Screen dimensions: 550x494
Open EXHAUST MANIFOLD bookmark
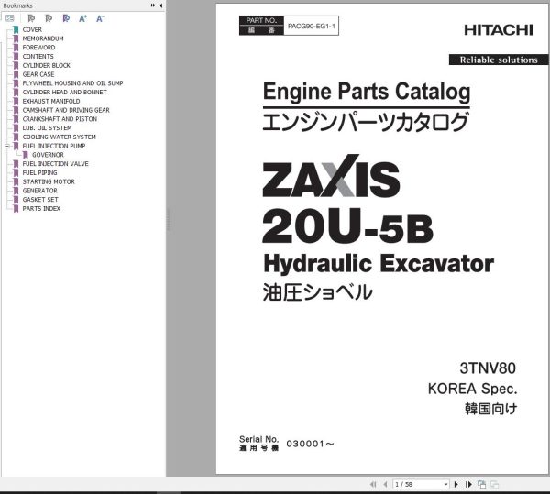[x=51, y=101]
